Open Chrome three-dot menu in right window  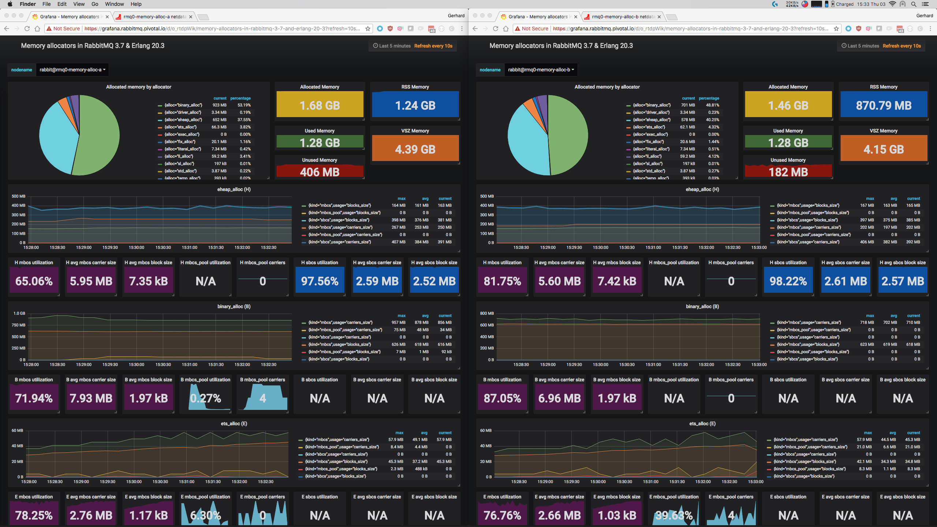coord(930,29)
